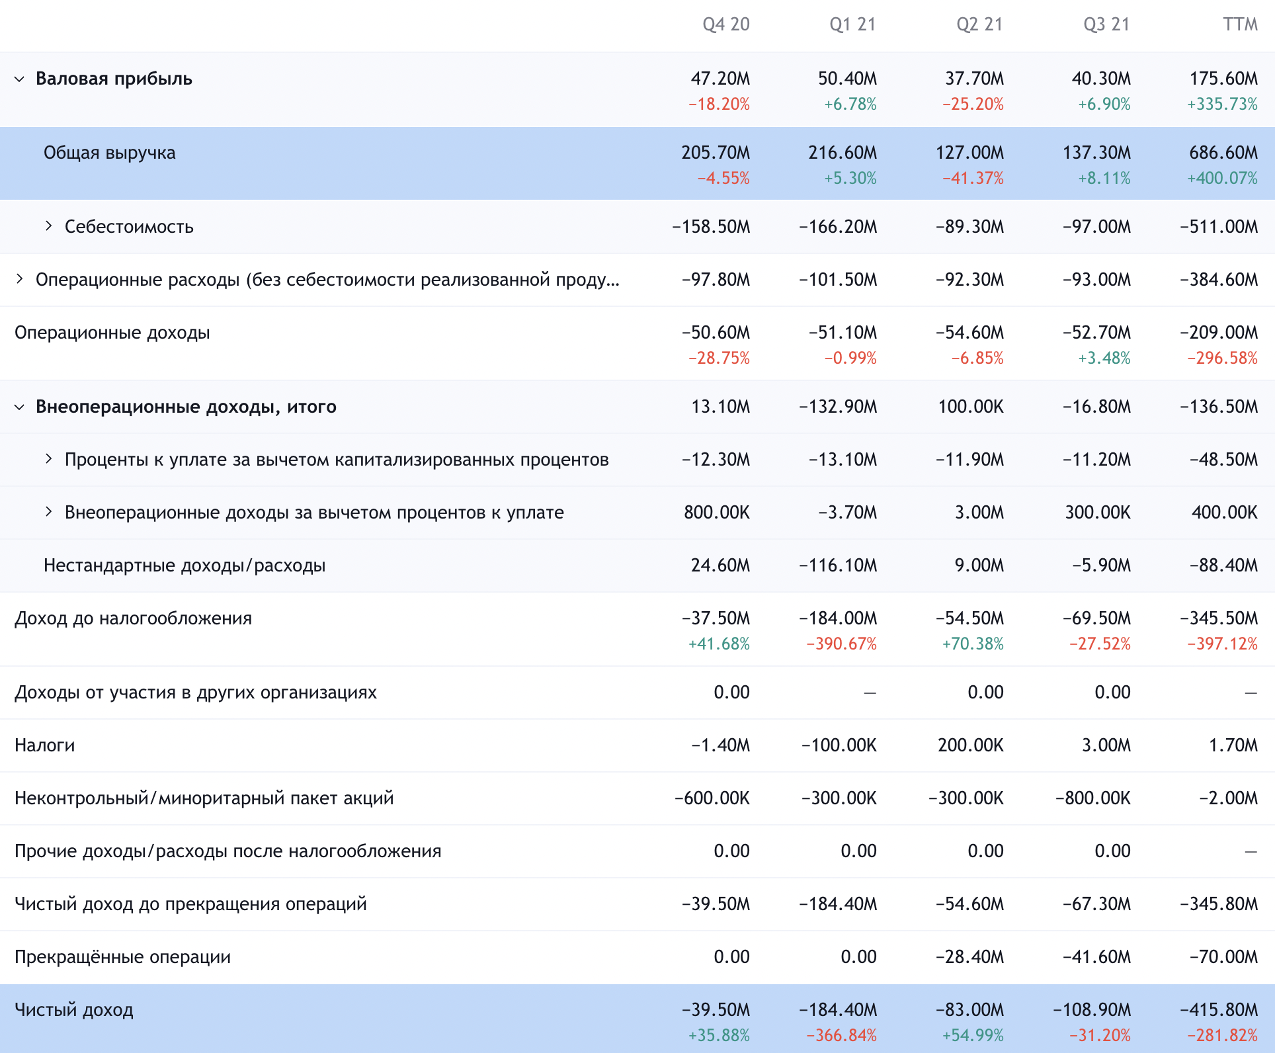Click net income change −366.84%
The width and height of the screenshot is (1275, 1053).
[x=842, y=1036]
